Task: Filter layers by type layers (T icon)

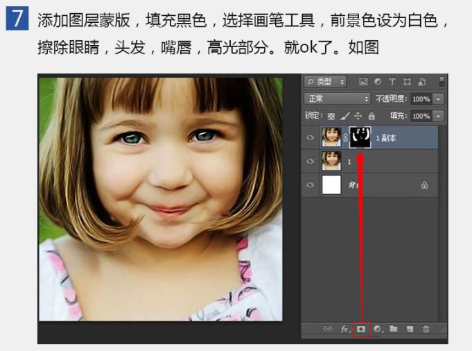Action: click(x=392, y=82)
